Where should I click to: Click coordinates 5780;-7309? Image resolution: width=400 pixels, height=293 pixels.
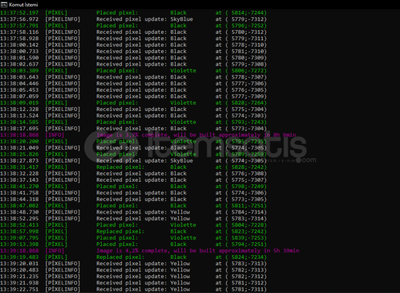(x=247, y=58)
